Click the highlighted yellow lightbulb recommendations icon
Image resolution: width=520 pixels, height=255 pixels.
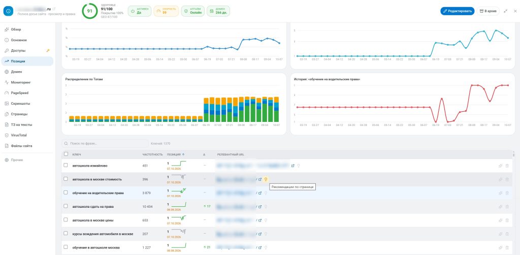click(x=265, y=179)
